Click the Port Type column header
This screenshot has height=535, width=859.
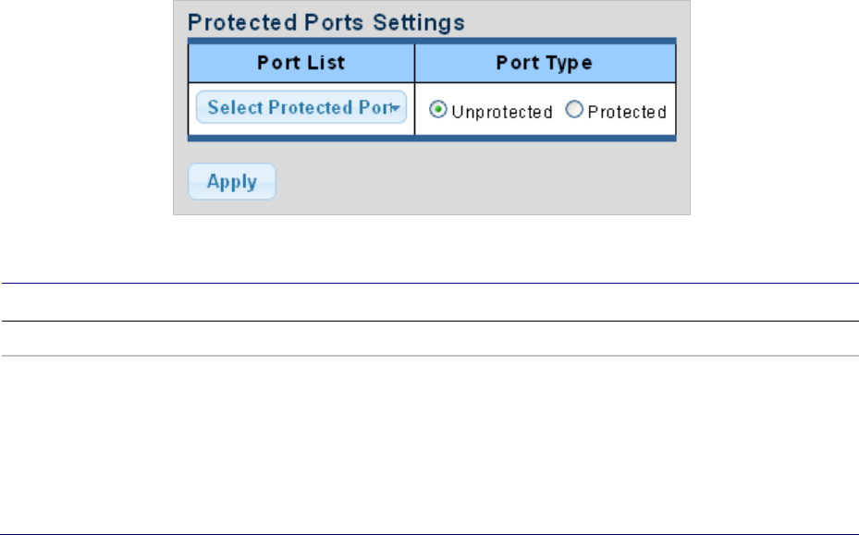click(545, 63)
